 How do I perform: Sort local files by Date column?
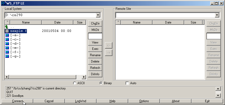[x=58, y=22]
